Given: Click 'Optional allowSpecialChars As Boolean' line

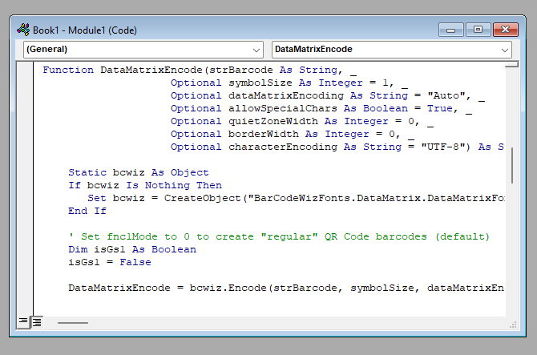Looking at the screenshot, I should [x=321, y=108].
